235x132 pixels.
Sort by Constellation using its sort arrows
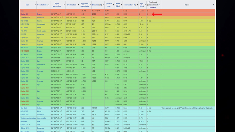coord(49,5)
